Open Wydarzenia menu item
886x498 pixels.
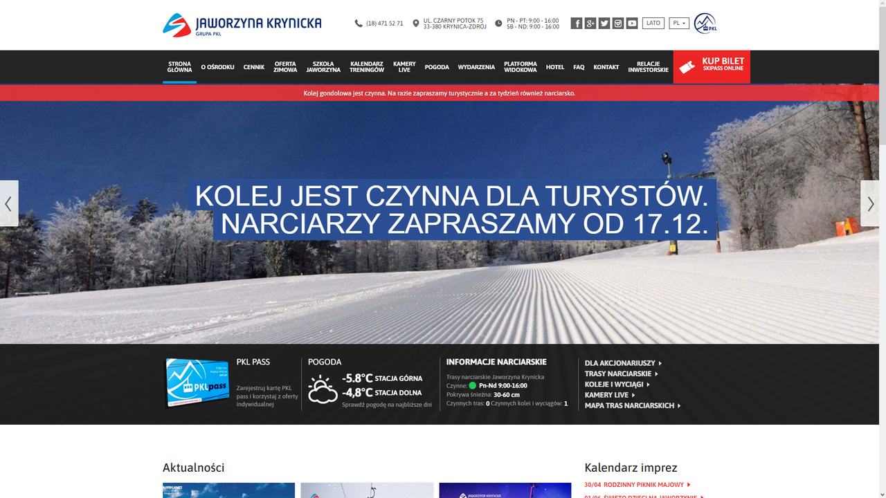476,67
